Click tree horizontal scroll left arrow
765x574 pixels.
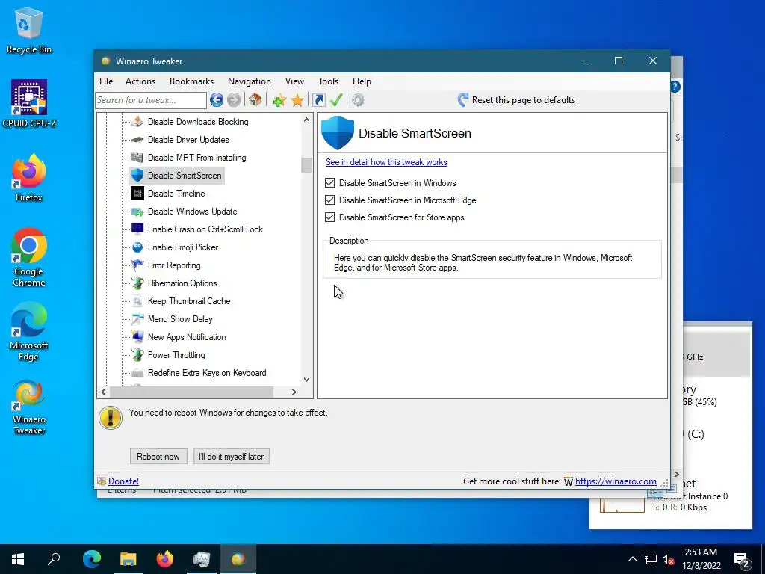[x=103, y=392]
